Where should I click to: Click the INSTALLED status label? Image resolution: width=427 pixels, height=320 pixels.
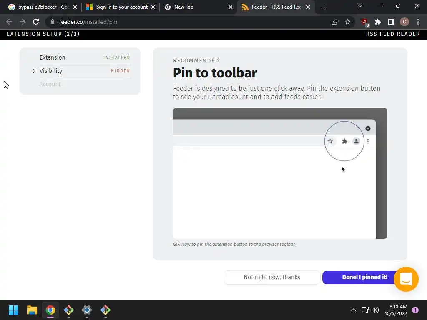pyautogui.click(x=117, y=57)
